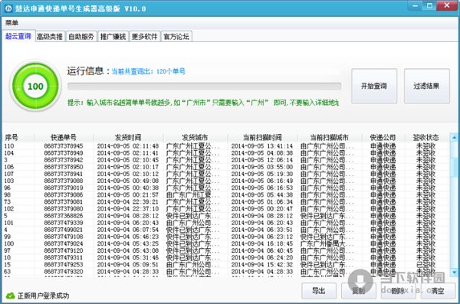Click the 当前扫描城市 column header
This screenshot has height=304, width=460.
coord(329,137)
